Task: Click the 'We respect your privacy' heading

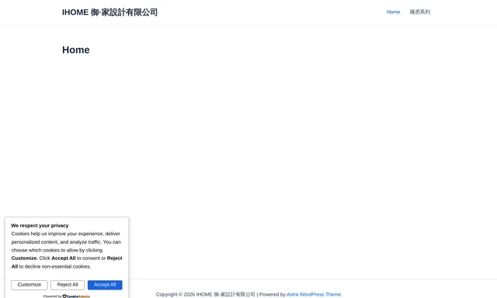Action: click(x=40, y=226)
